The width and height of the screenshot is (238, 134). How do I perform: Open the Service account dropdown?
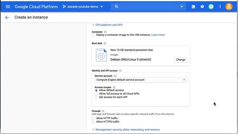tap(141, 80)
